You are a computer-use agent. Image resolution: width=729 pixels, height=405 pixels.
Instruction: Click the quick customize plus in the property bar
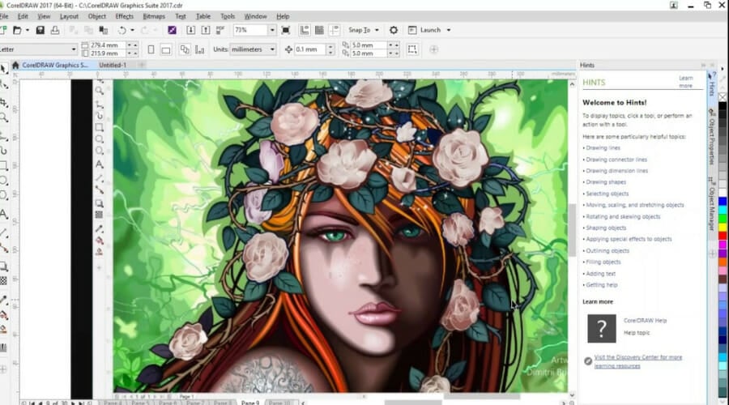click(434, 49)
